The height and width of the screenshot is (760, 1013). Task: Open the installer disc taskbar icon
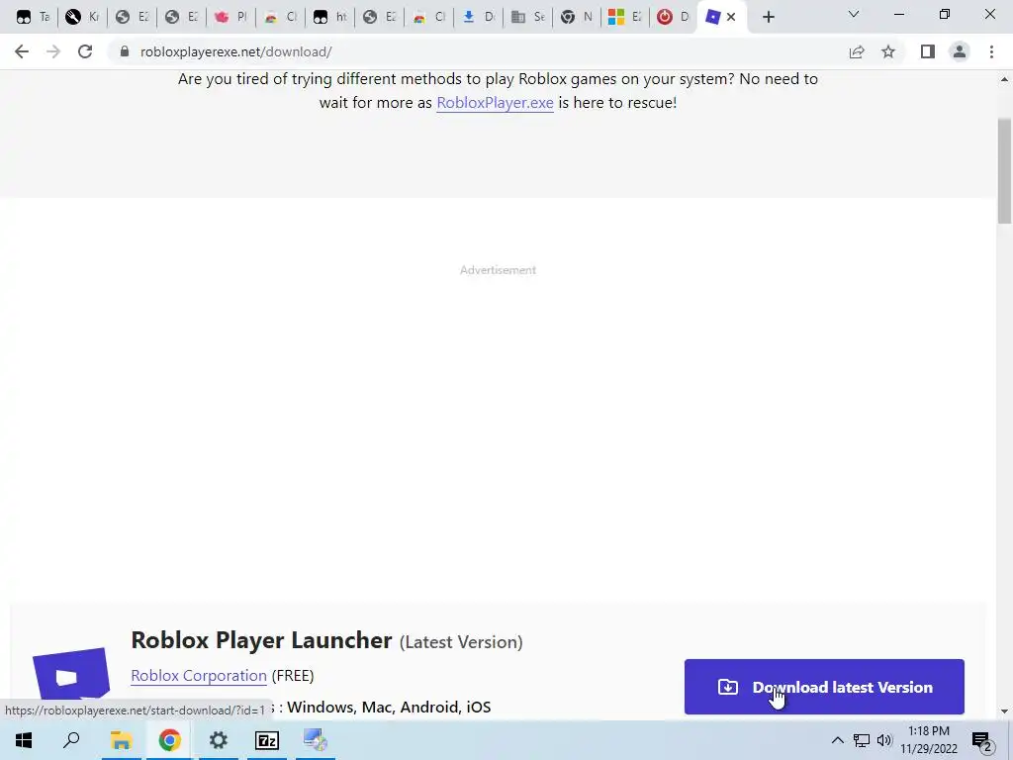tap(316, 740)
